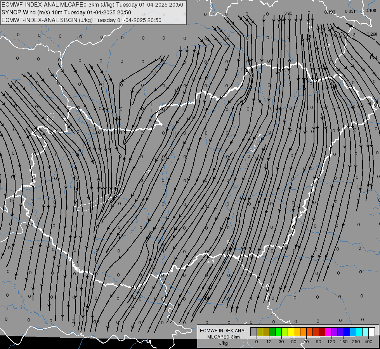The image size is (380, 349).
Task: Click the legend ECMWF-INDEX-ANAL label
Action: (224, 331)
